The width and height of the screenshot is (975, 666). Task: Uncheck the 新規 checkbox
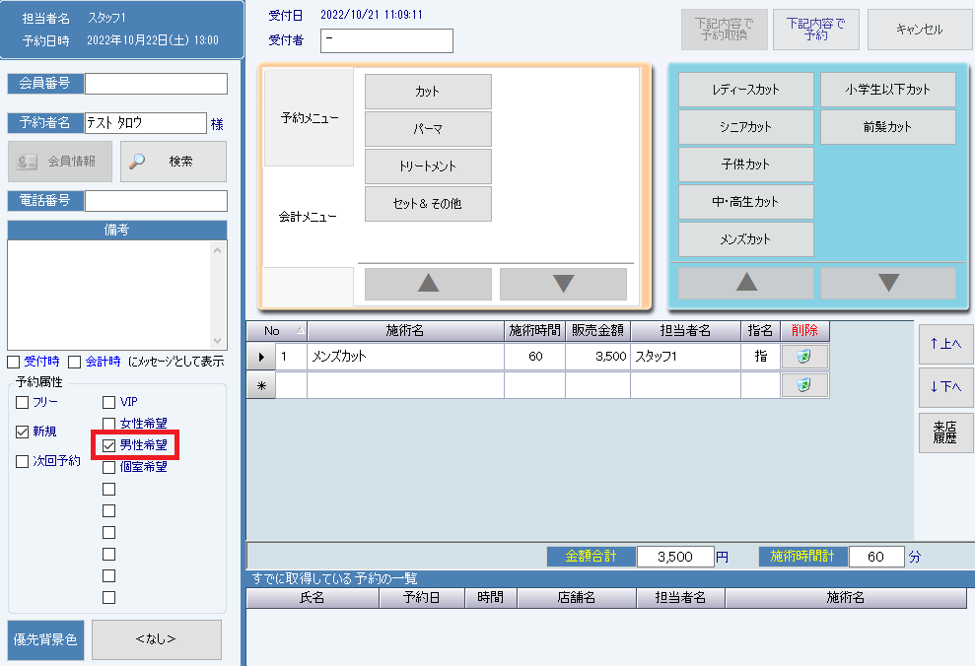(x=23, y=432)
